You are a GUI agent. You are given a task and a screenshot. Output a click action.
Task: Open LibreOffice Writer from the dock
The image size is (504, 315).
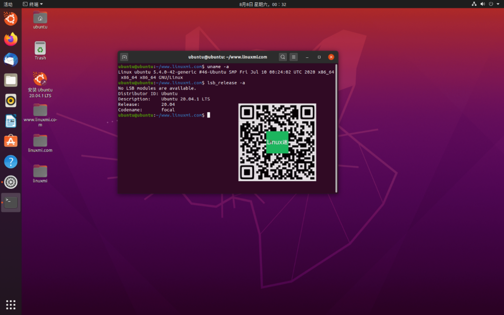click(x=11, y=121)
